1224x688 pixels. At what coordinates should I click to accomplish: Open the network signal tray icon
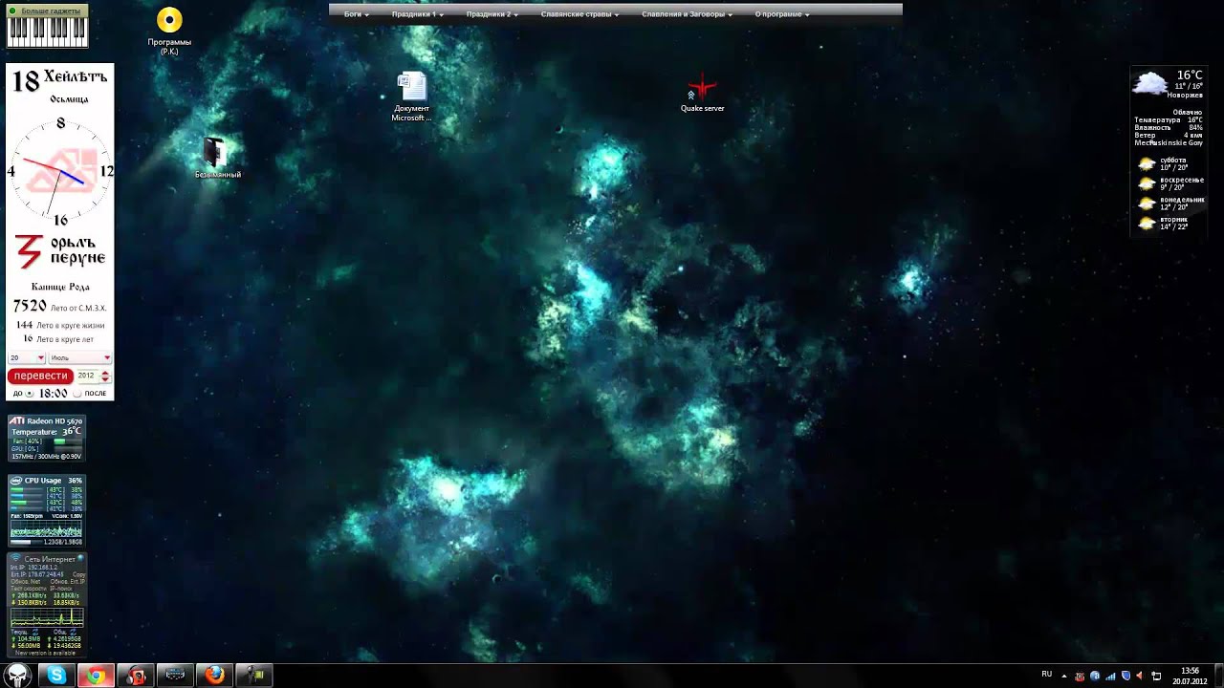click(x=1110, y=676)
